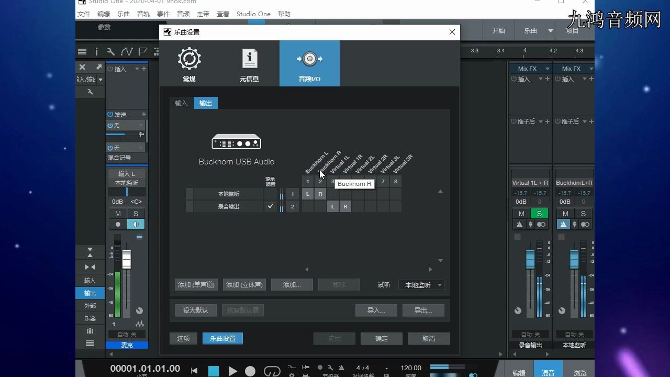Screen dimensions: 670x377
Task: Mute the BuckhornL+R mixer channel
Action: click(565, 214)
